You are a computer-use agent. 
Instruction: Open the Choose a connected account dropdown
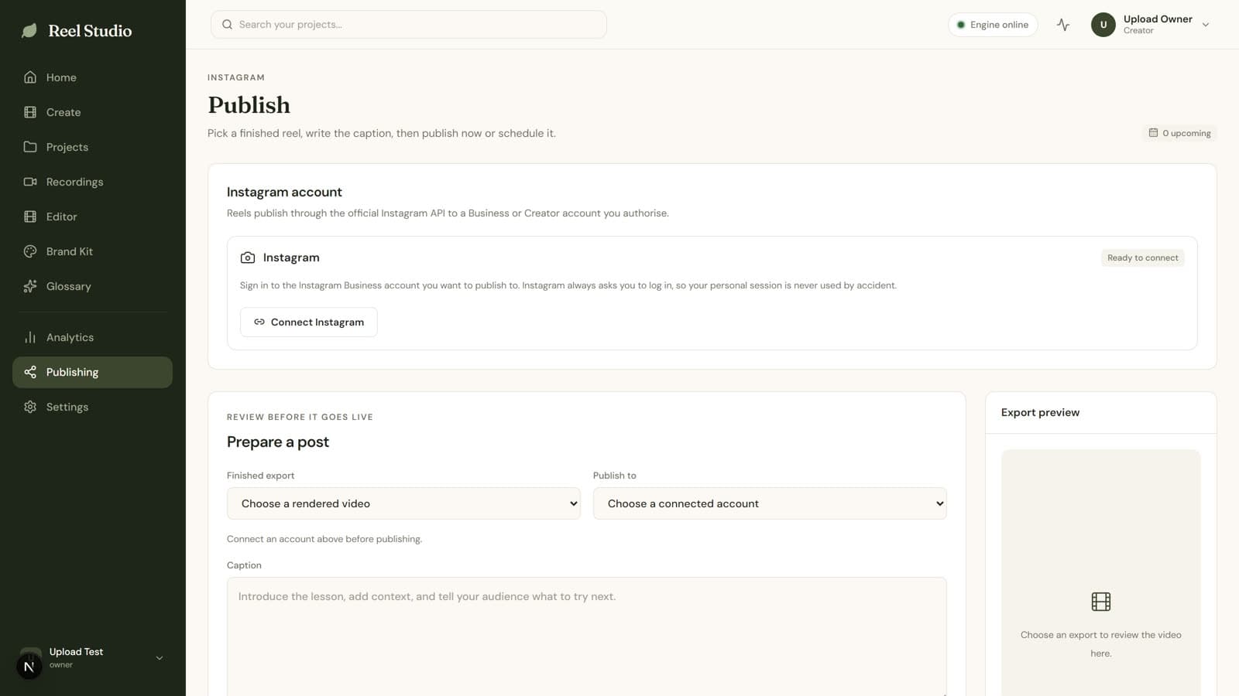pos(770,503)
